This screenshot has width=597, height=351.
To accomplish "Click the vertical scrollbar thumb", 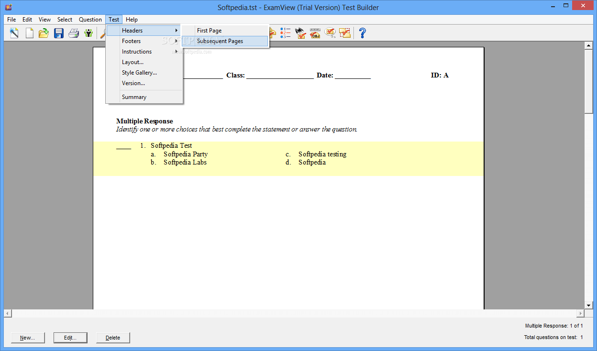I will 589,81.
